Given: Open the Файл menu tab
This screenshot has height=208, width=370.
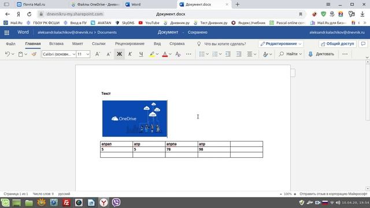Looking at the screenshot, I should (10, 44).
